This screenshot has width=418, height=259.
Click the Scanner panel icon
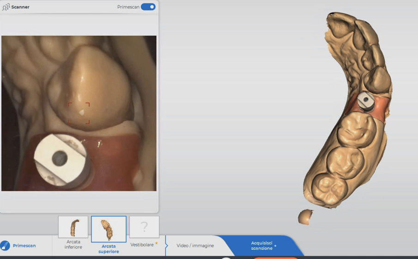pyautogui.click(x=6, y=7)
